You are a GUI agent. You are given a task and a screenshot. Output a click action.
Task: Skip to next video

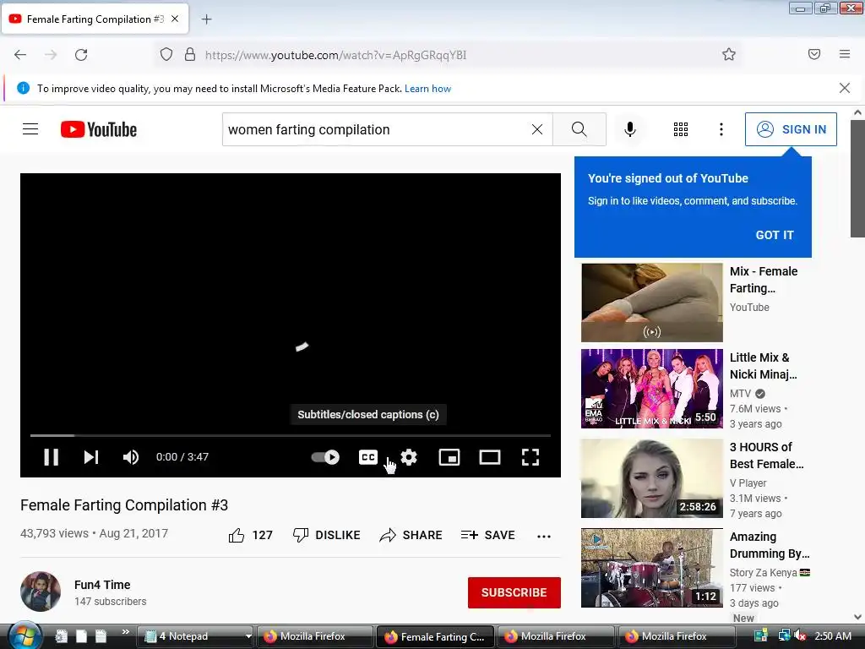(91, 457)
